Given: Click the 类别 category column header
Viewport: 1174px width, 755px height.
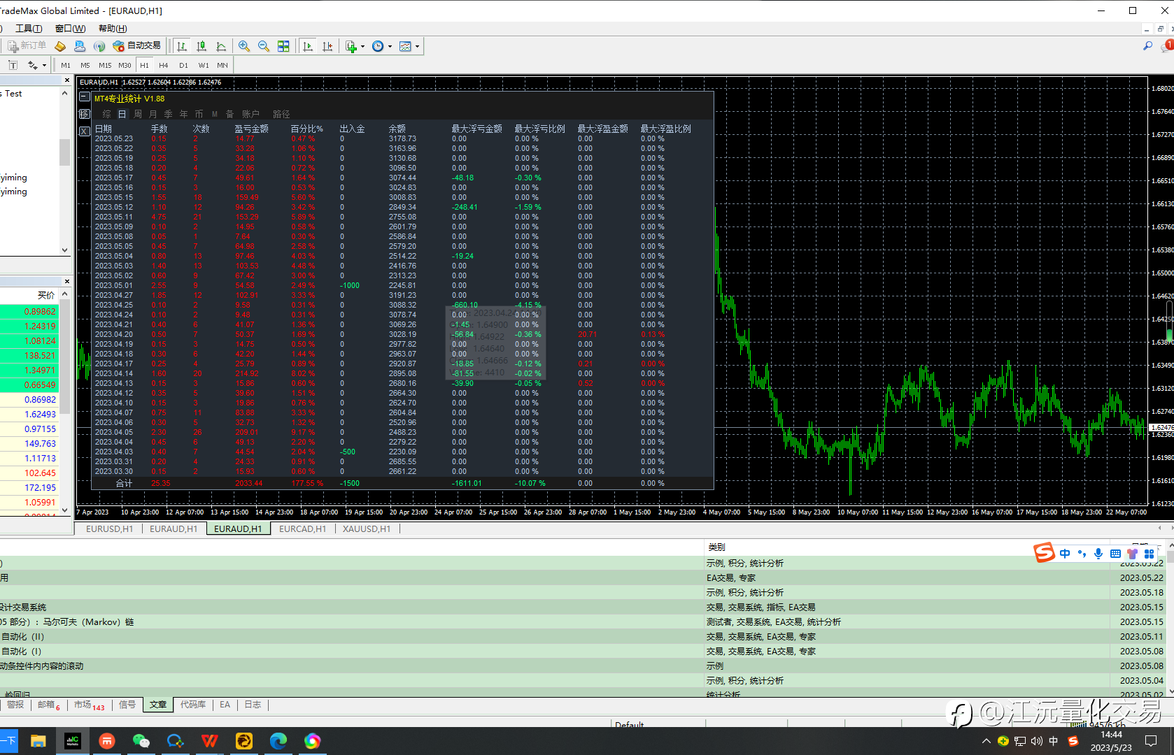Looking at the screenshot, I should (716, 547).
